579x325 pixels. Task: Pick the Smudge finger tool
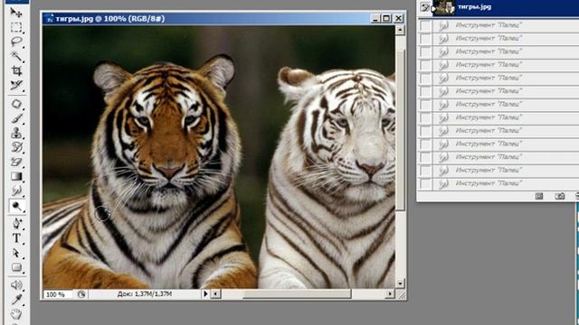16,190
